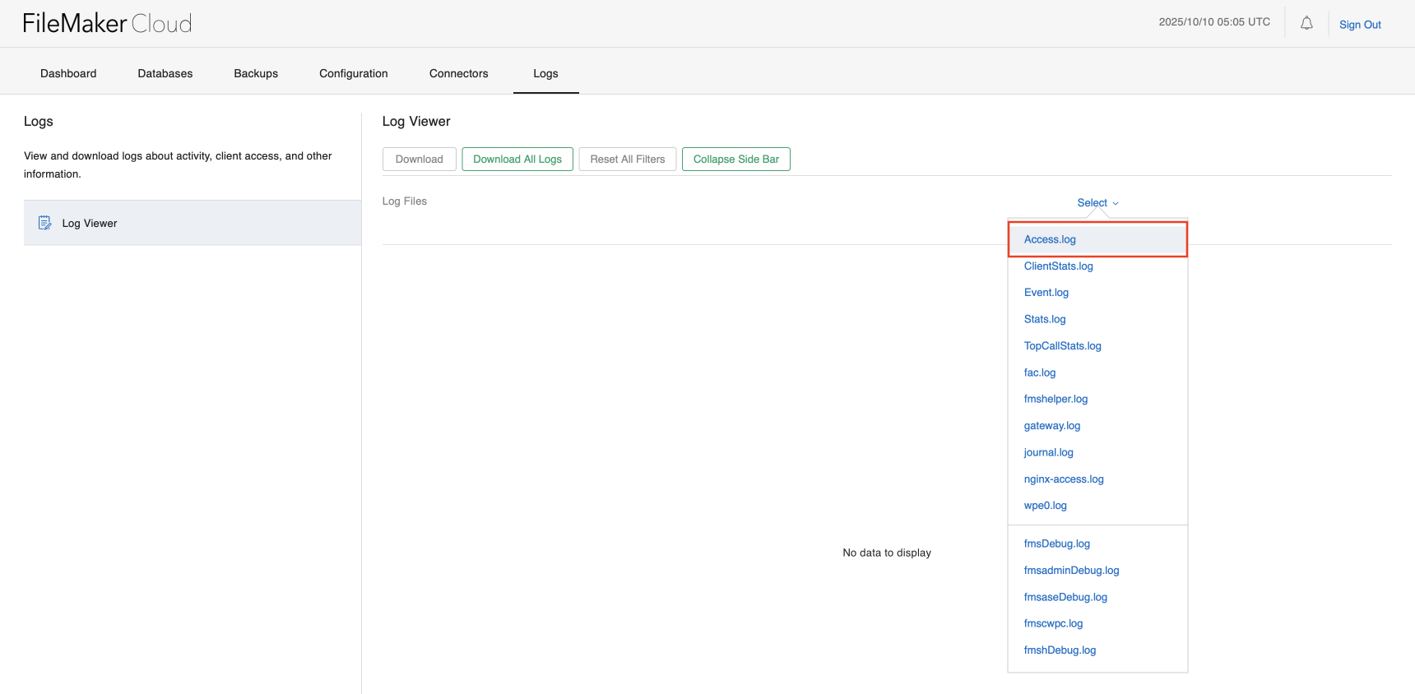Choose Access.log from the list
The width and height of the screenshot is (1415, 694).
(x=1050, y=239)
